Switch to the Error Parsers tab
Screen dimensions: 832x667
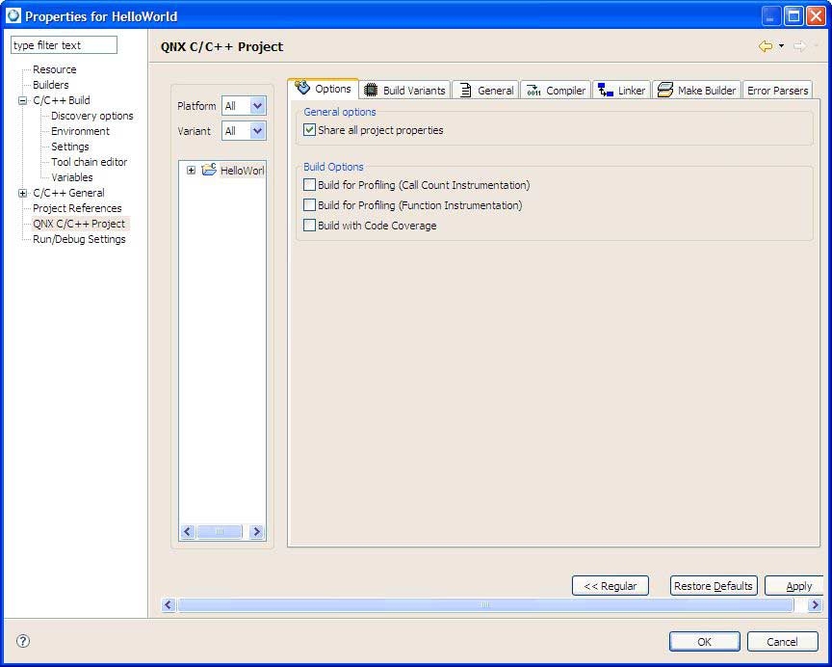tap(777, 90)
